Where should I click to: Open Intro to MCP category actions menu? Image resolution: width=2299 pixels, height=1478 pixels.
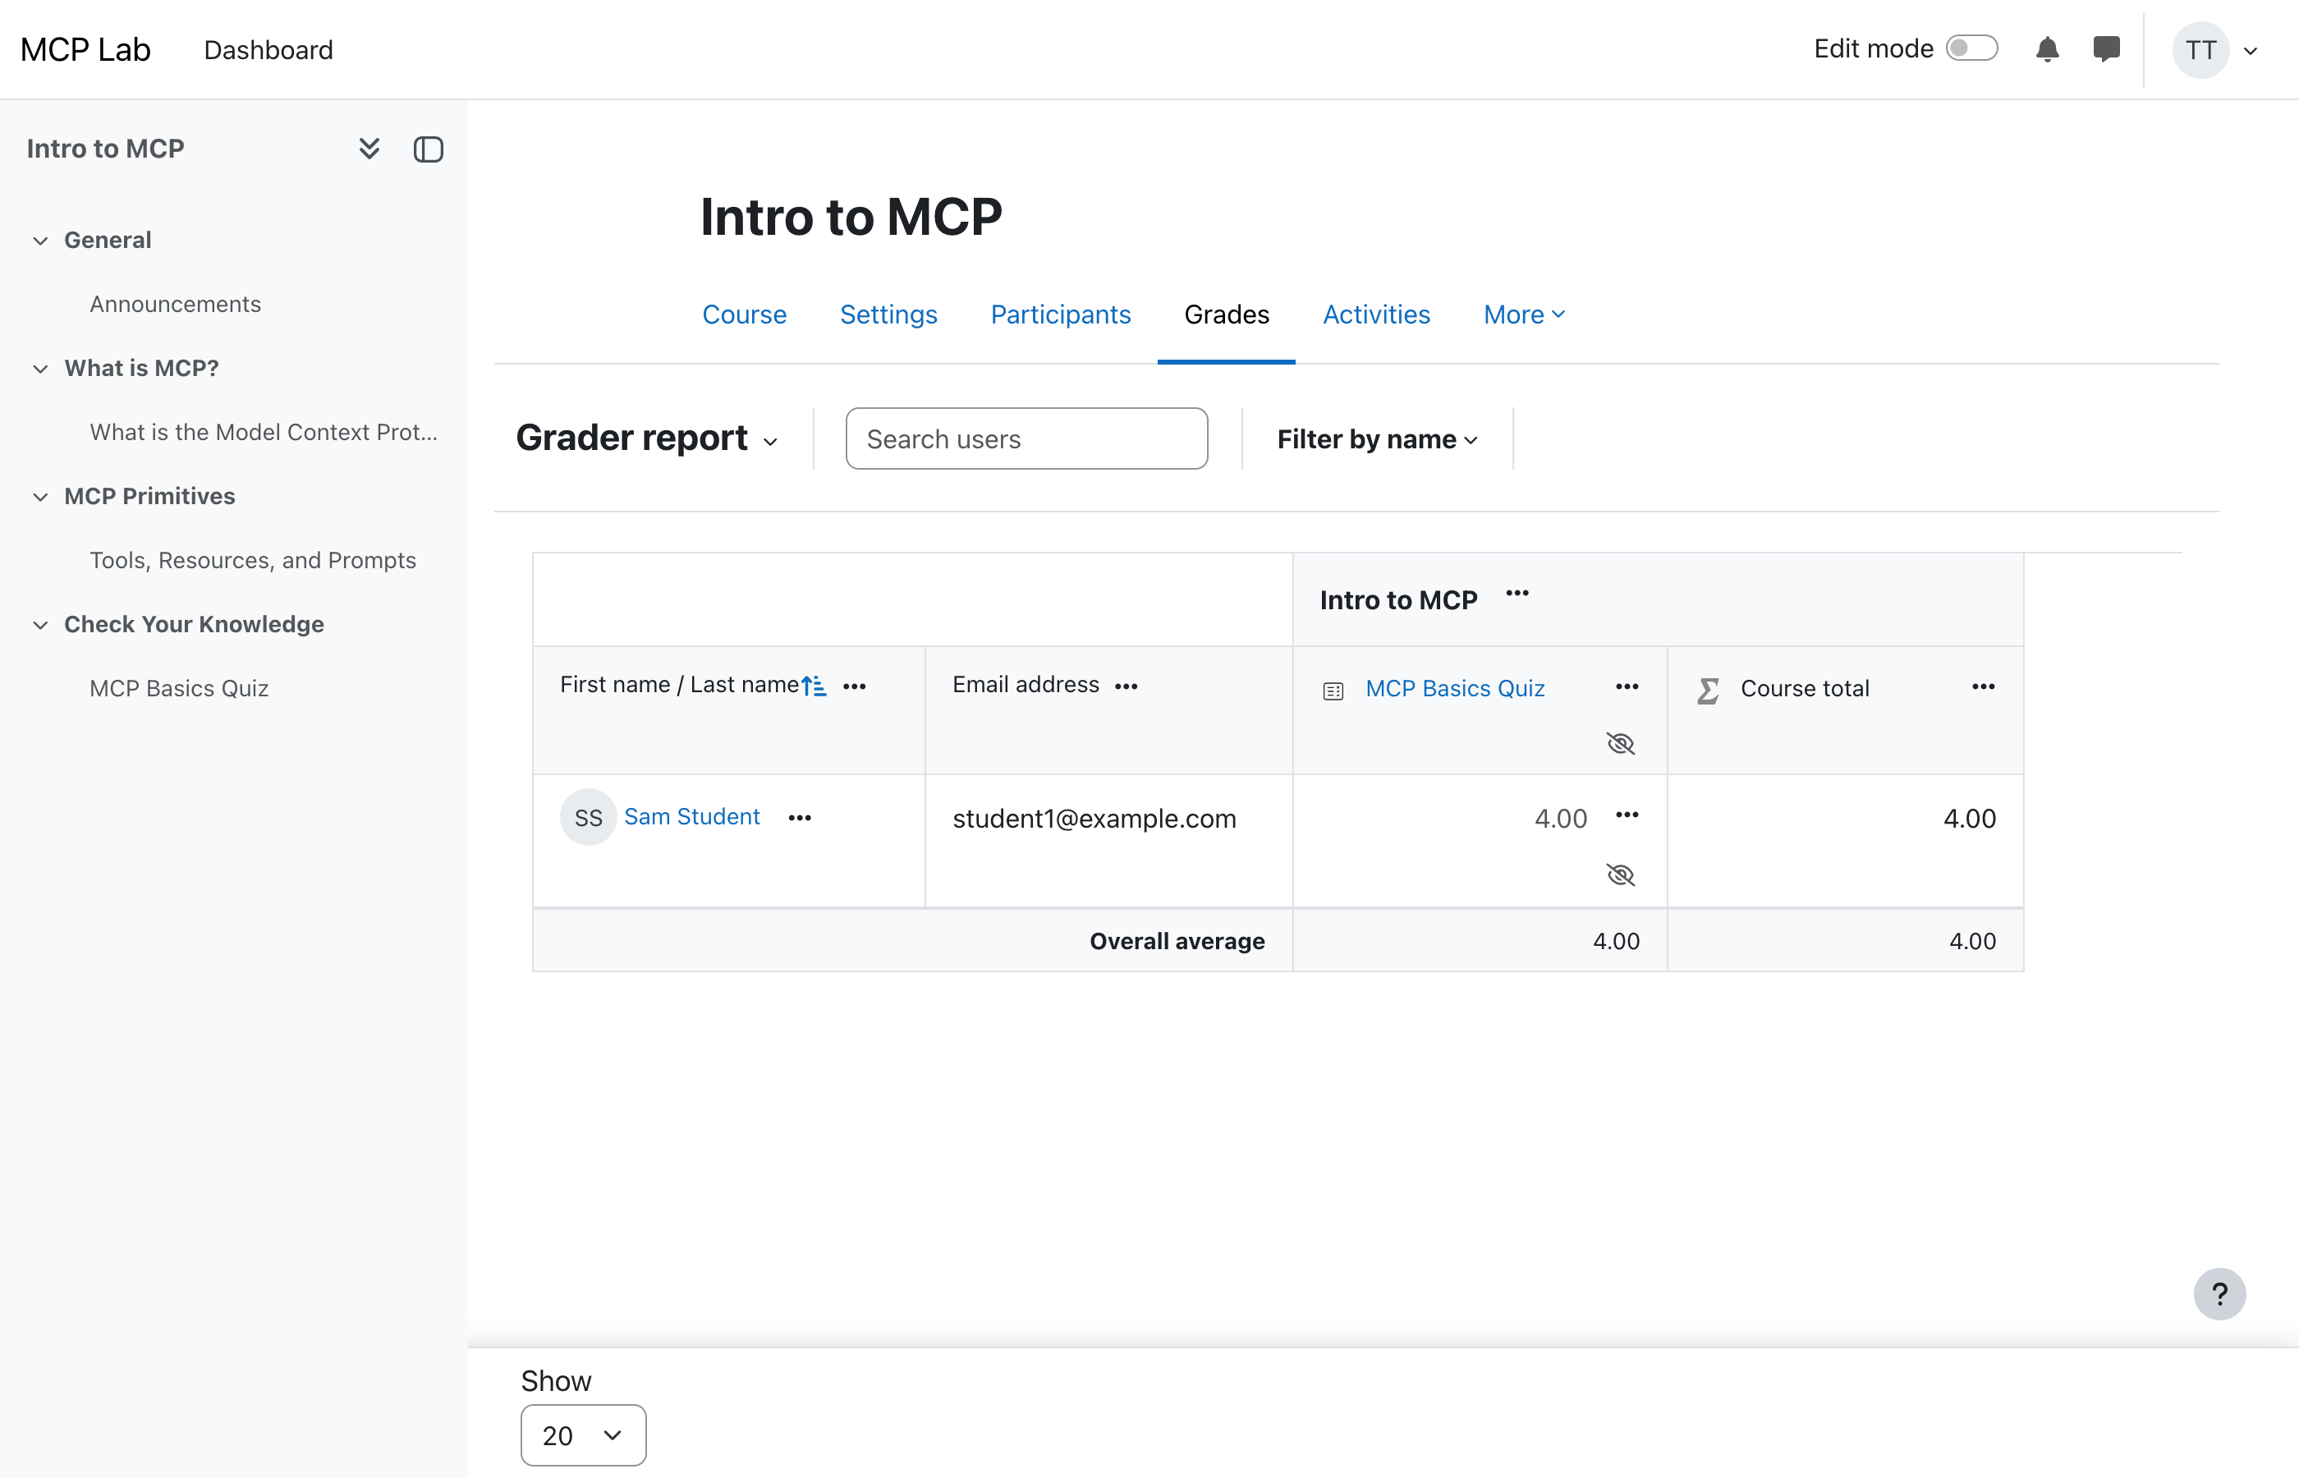1517,593
